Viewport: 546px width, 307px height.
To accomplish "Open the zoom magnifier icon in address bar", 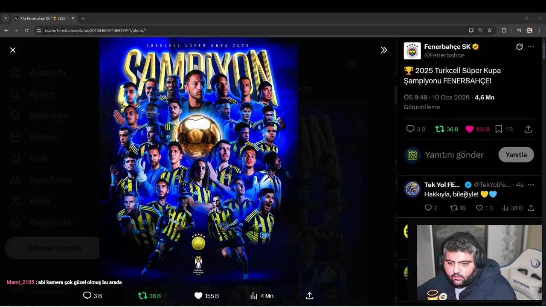I will click(x=480, y=30).
